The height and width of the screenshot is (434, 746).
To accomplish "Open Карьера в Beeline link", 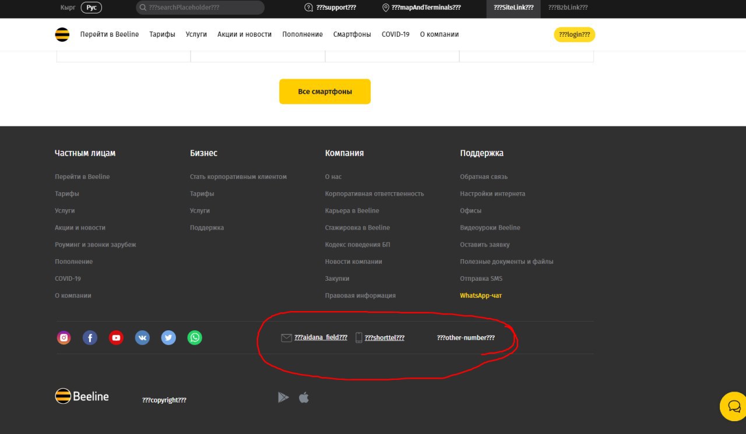I will [x=352, y=210].
